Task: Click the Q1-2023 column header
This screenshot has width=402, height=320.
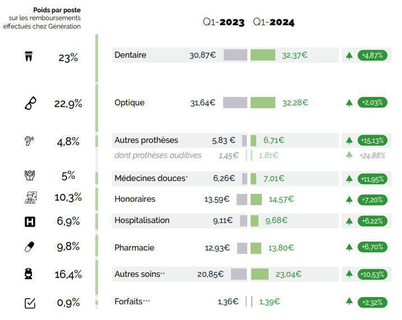Action: [x=224, y=22]
